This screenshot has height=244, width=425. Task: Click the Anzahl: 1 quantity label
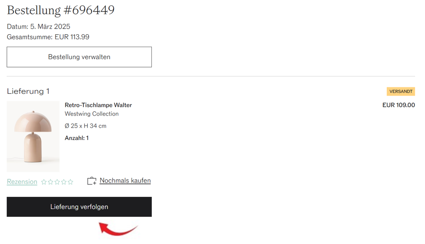pos(77,138)
